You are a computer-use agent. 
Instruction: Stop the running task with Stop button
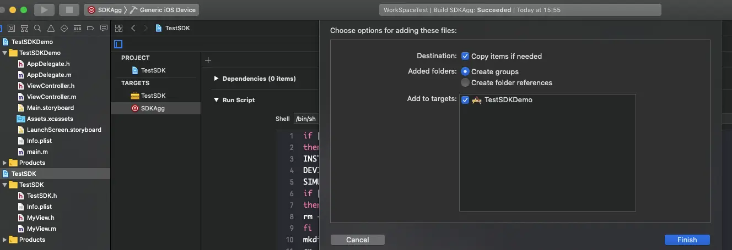tap(69, 10)
